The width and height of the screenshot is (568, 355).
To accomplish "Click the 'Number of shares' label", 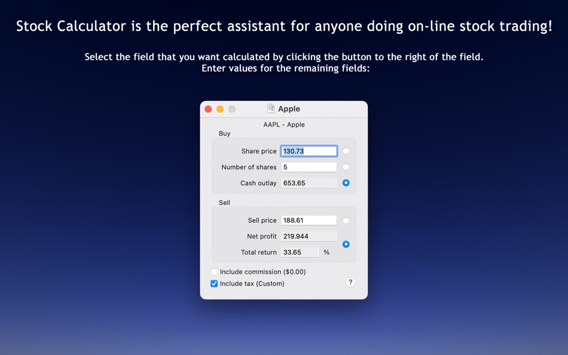I will [249, 167].
